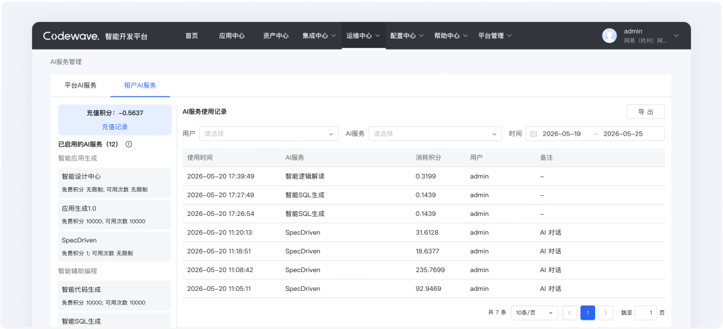Open 资产中心 in navigation

(x=276, y=36)
